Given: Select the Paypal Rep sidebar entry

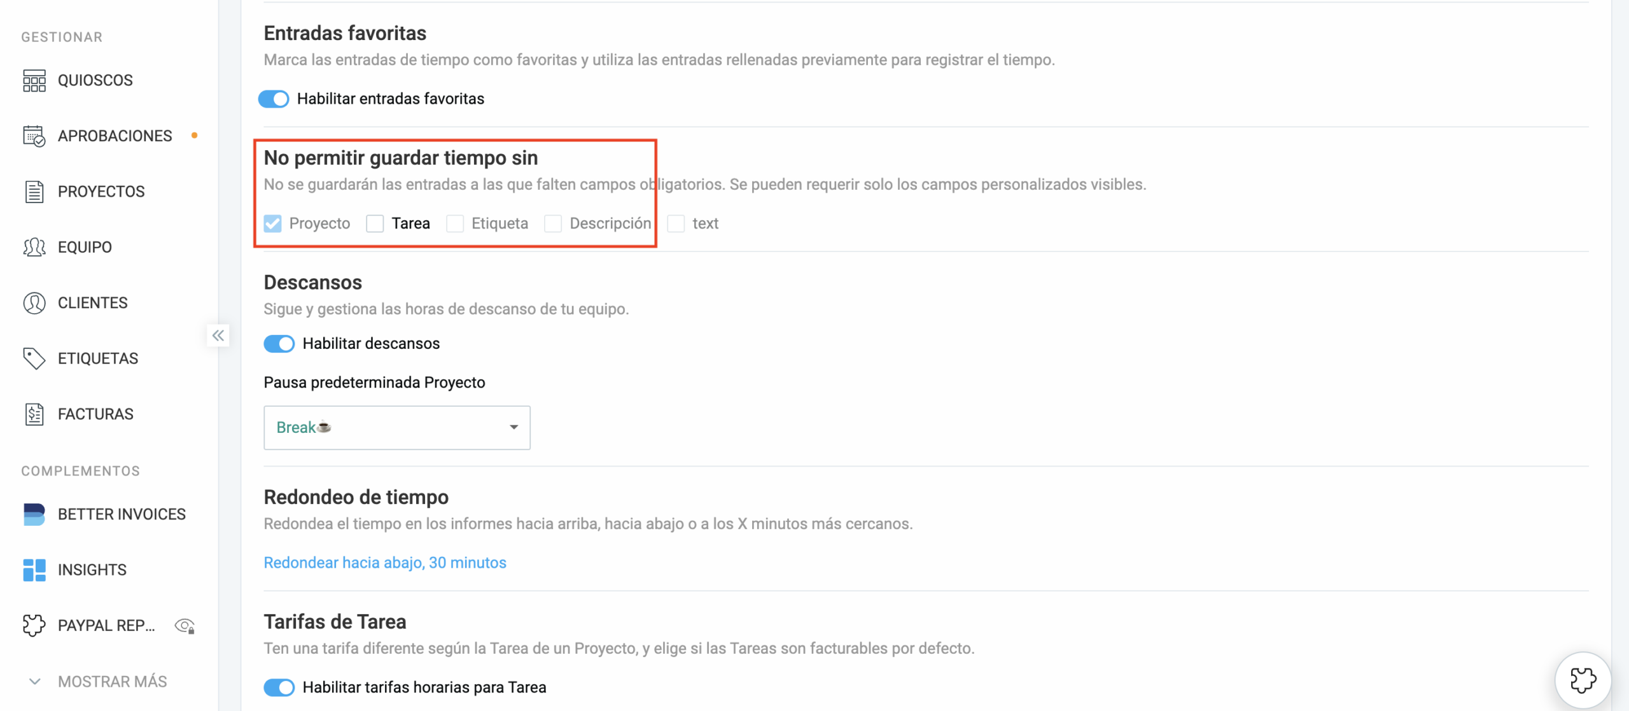Looking at the screenshot, I should [x=106, y=625].
